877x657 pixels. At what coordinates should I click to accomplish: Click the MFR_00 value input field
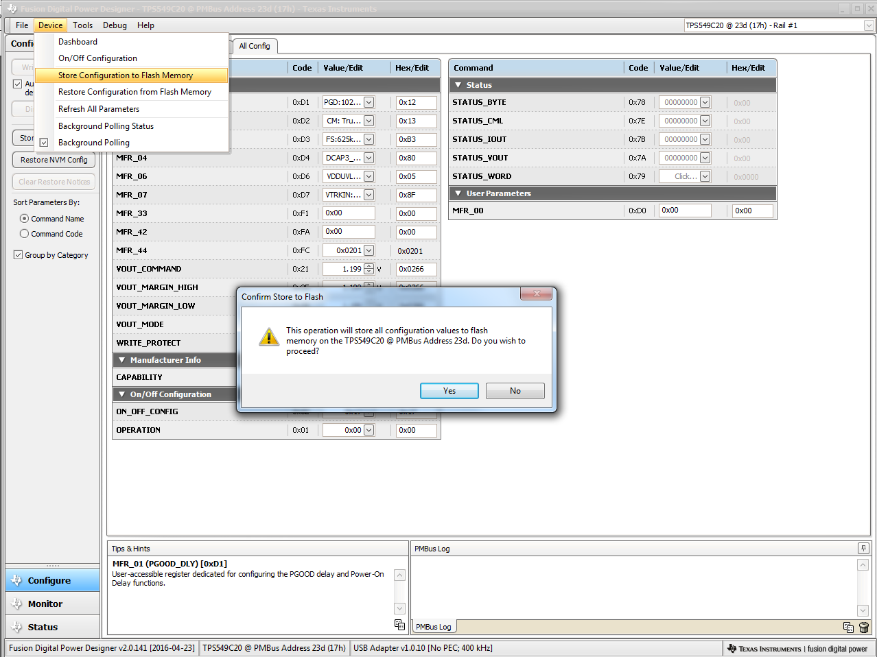684,211
